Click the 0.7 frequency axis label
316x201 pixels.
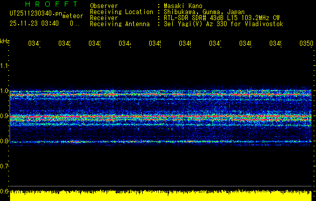coord(5,166)
